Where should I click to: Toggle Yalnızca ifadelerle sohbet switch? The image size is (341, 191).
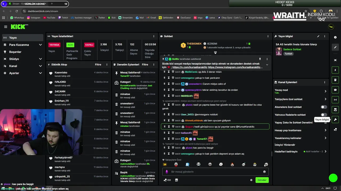(x=324, y=115)
